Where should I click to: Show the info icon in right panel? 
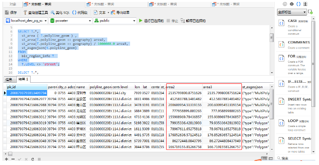coord(285,4)
